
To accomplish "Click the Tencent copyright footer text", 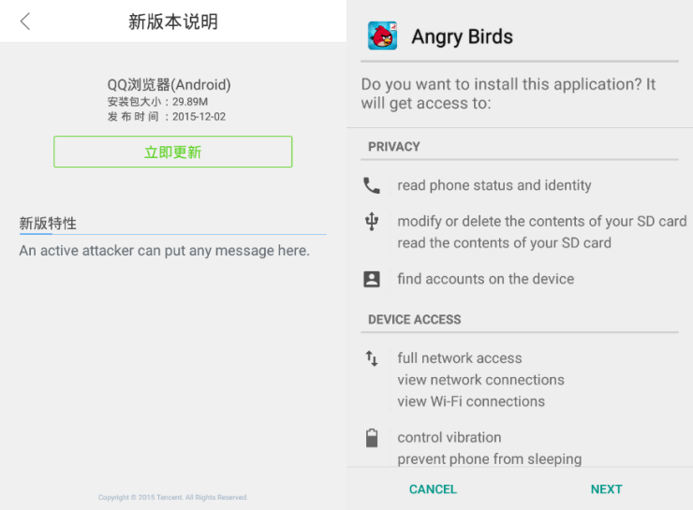I will (173, 497).
